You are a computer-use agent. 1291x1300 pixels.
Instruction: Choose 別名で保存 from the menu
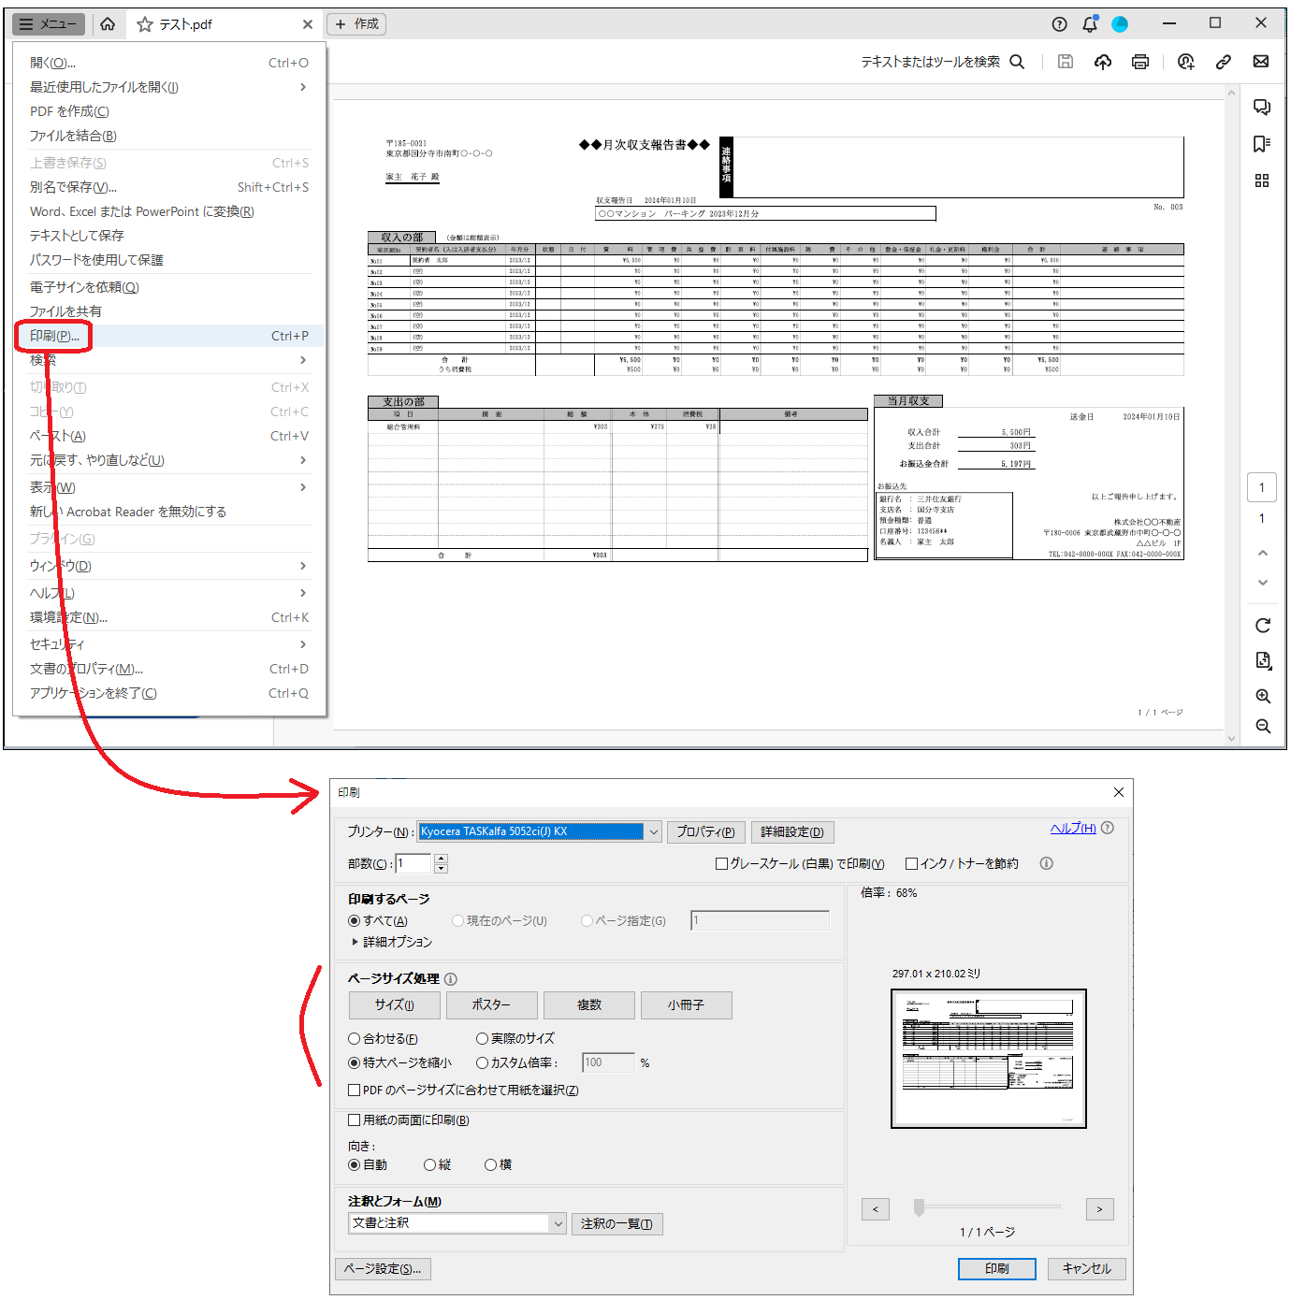[x=73, y=187]
